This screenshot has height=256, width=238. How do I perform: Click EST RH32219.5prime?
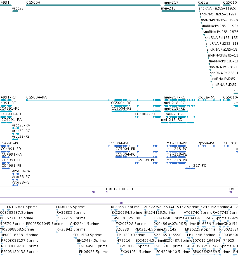(71, 218)
